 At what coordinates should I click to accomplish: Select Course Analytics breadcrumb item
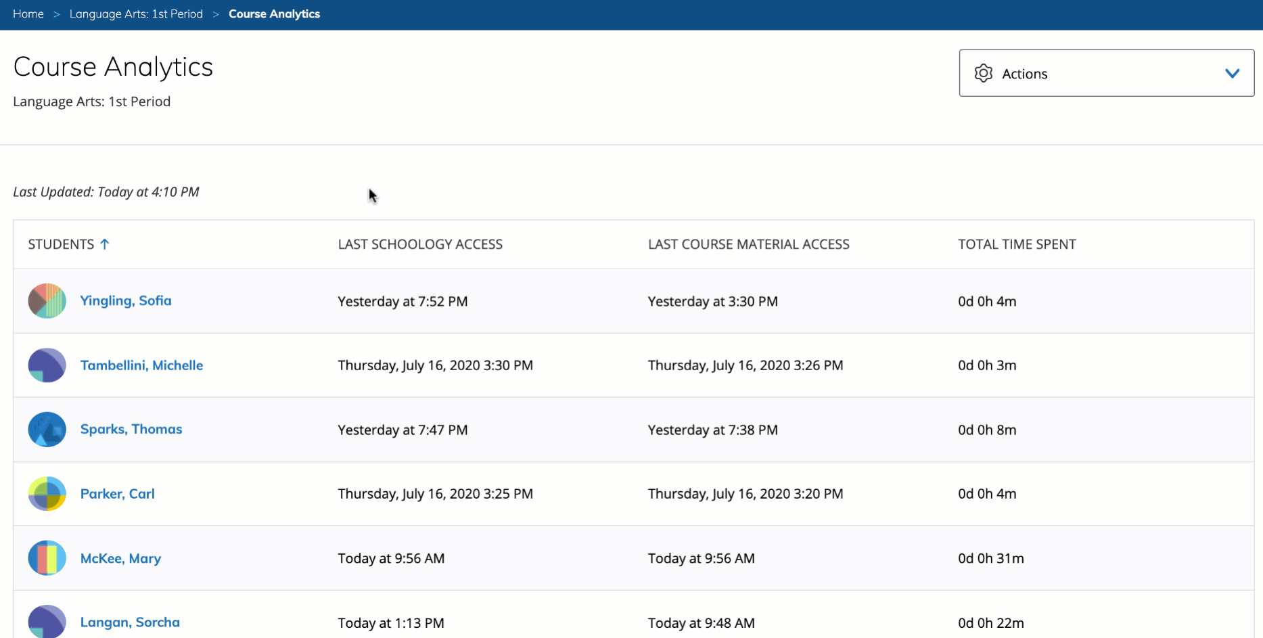[274, 14]
